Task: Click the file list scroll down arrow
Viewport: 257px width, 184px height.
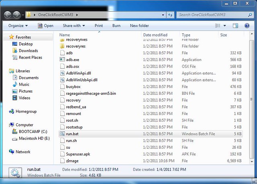Action: point(252,162)
